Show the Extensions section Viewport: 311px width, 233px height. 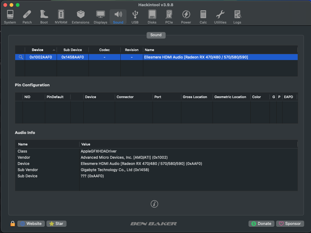pyautogui.click(x=80, y=17)
